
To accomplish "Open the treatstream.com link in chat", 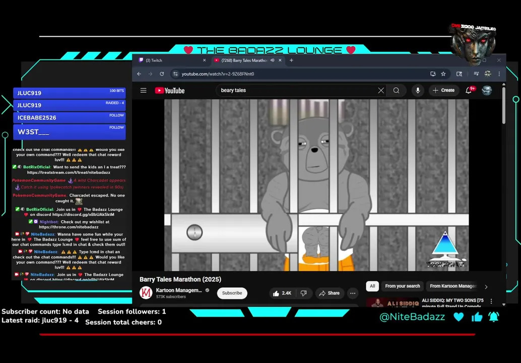I will (x=69, y=172).
